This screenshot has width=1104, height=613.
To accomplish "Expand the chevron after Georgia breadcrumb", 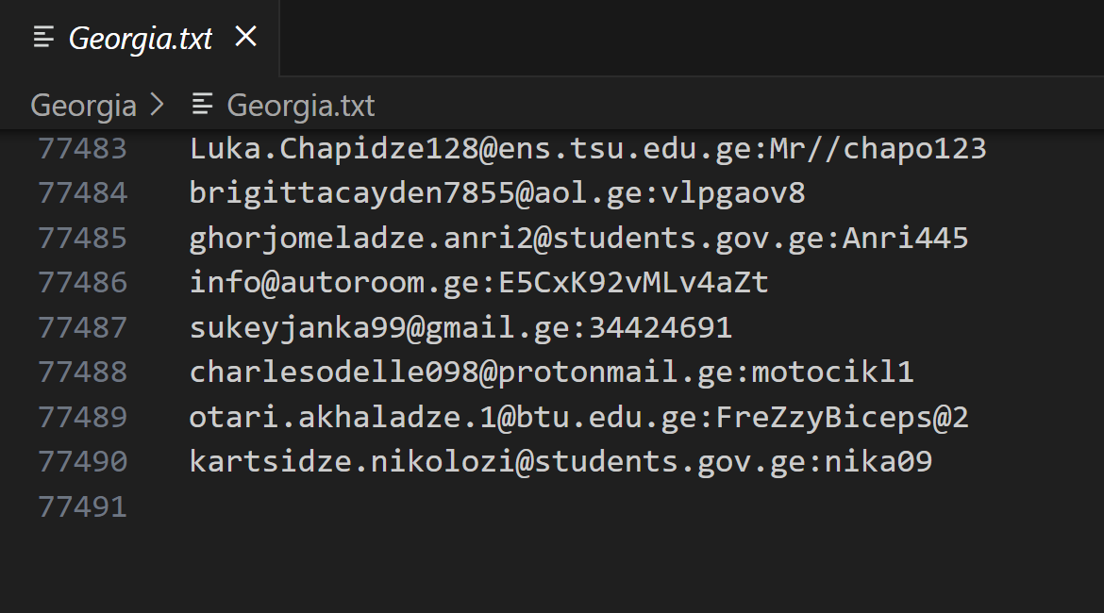I will (x=157, y=106).
